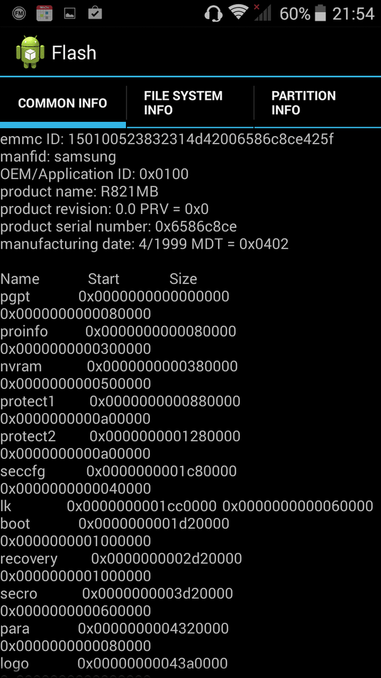Tap the cellular signal no-service icon
This screenshot has width=381, height=678.
(263, 13)
